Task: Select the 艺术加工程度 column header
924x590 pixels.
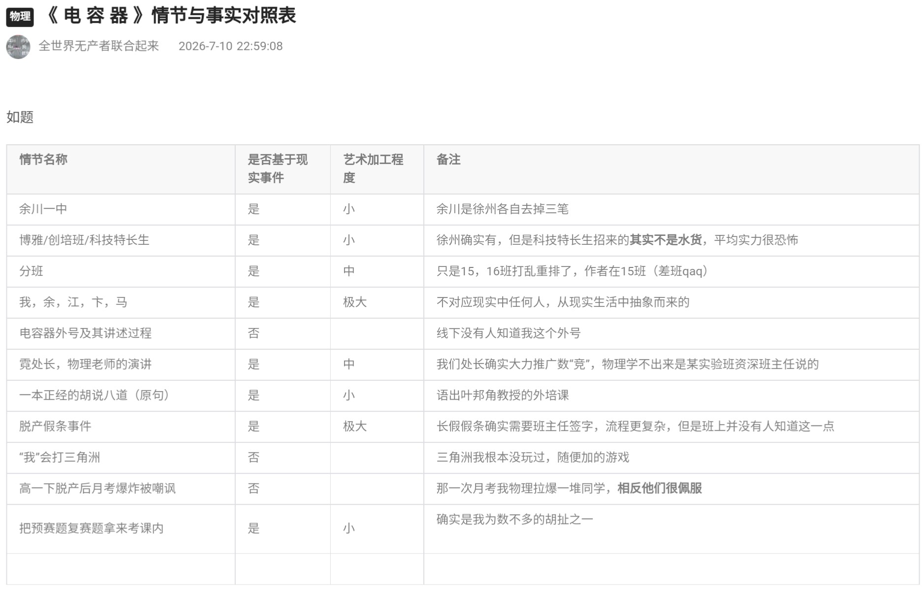Action: 377,169
